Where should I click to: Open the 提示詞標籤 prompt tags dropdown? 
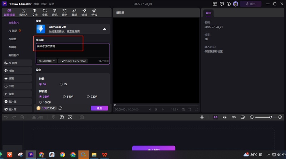[47, 61]
